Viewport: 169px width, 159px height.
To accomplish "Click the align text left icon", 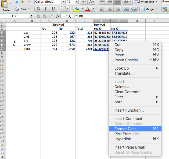I will tap(102, 9).
